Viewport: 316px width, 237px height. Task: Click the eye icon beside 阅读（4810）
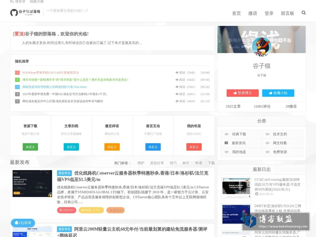177,101
